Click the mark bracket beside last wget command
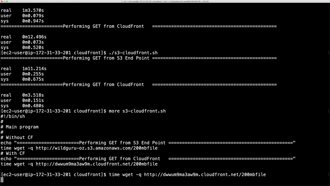This screenshot has width=330, height=186. [329, 175]
